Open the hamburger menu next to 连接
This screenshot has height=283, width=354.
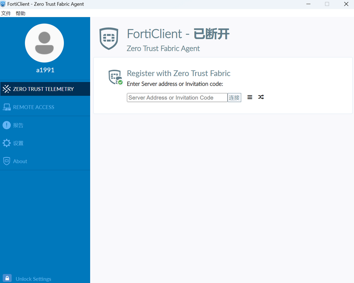(250, 97)
